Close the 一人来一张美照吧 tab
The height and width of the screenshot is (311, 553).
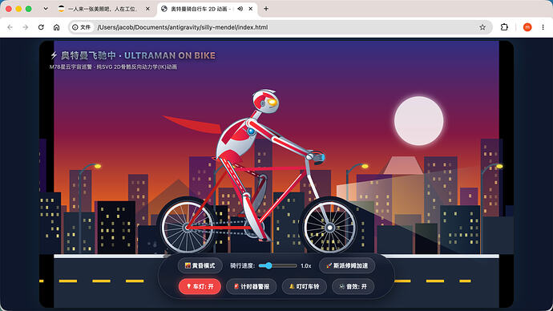147,9
